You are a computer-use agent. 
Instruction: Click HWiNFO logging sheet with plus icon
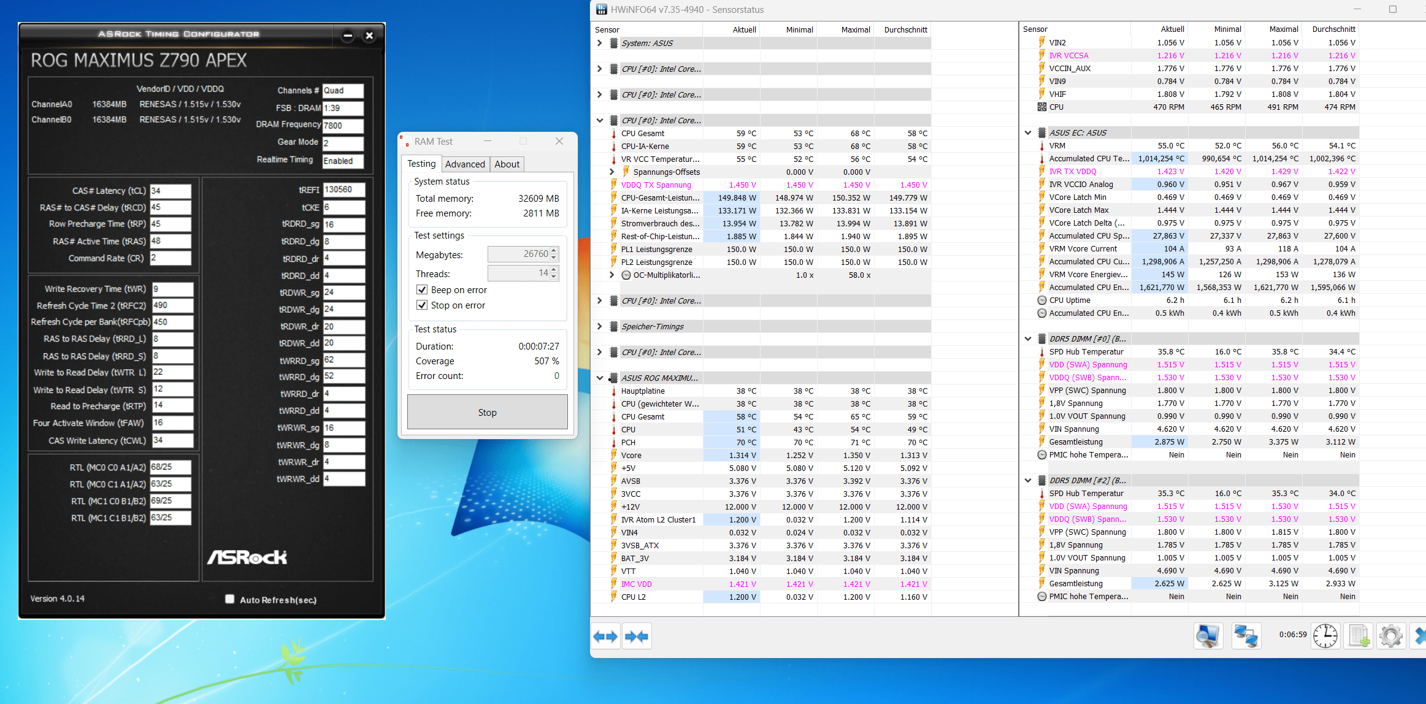1359,636
